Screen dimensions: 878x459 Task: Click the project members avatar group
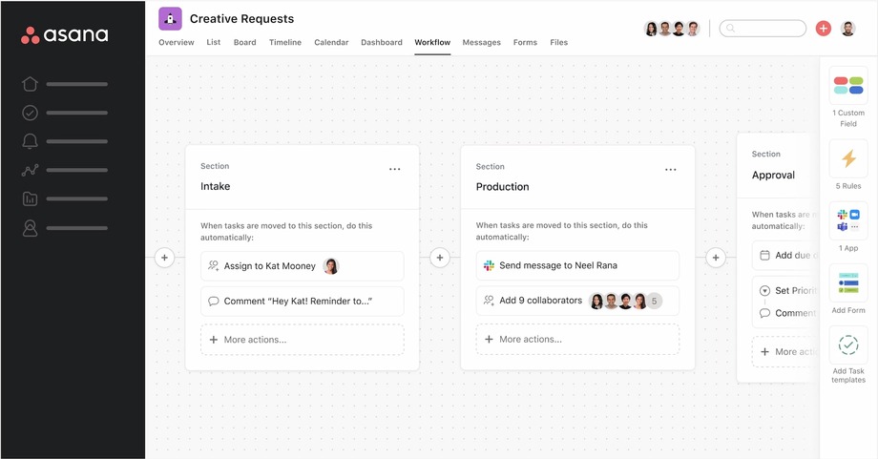pyautogui.click(x=671, y=28)
